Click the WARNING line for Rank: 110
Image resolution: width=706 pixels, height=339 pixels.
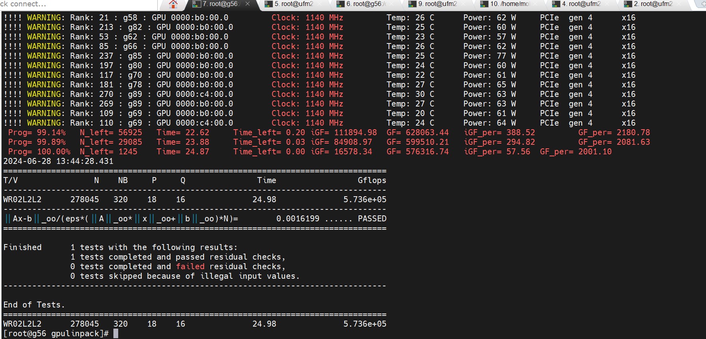tap(319, 123)
